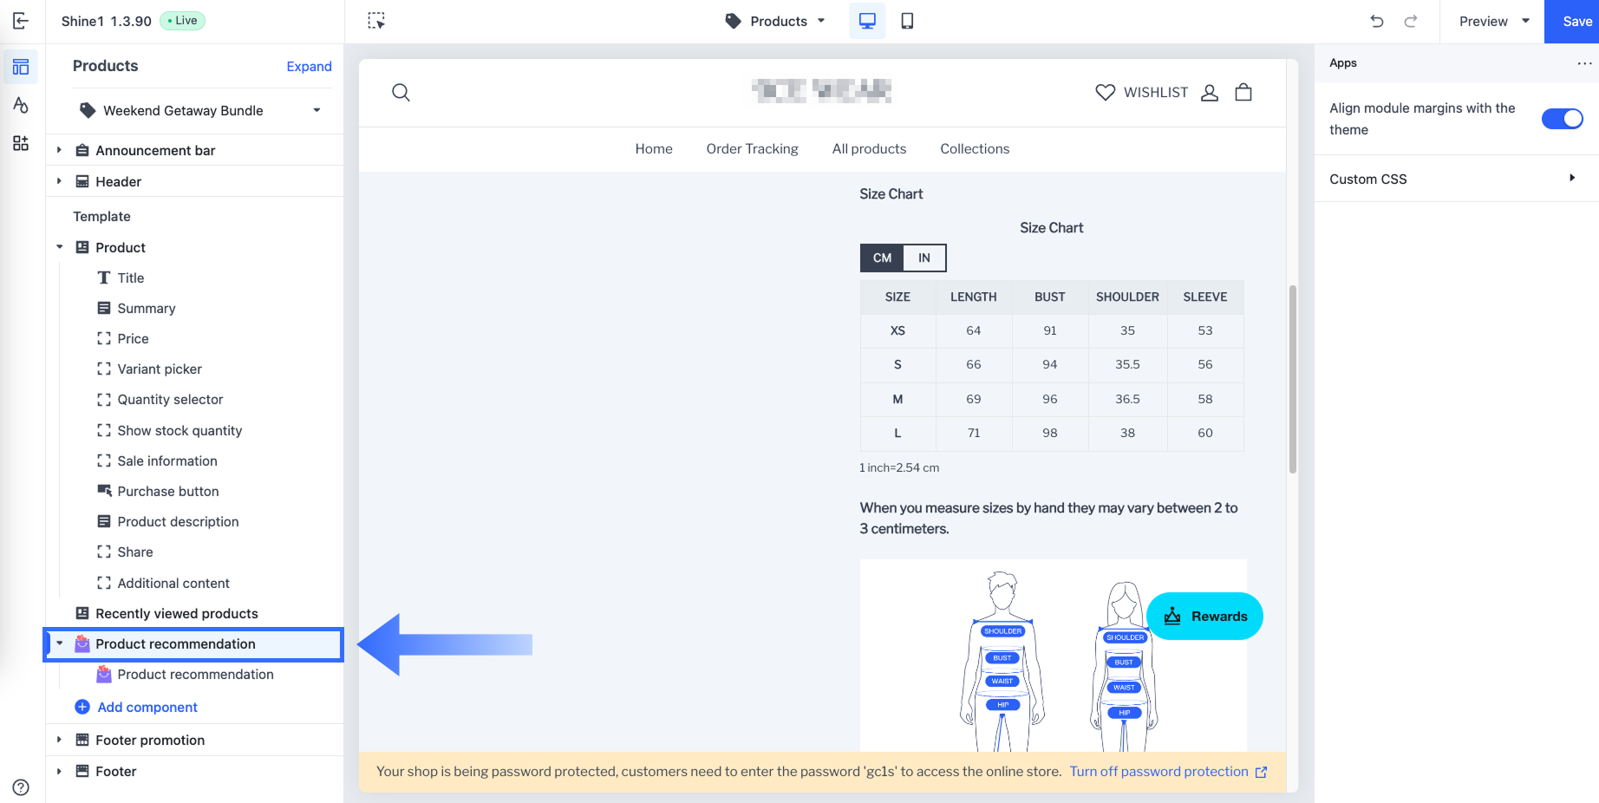The image size is (1599, 803).
Task: Expand the Custom CSS panel
Action: [x=1571, y=179]
